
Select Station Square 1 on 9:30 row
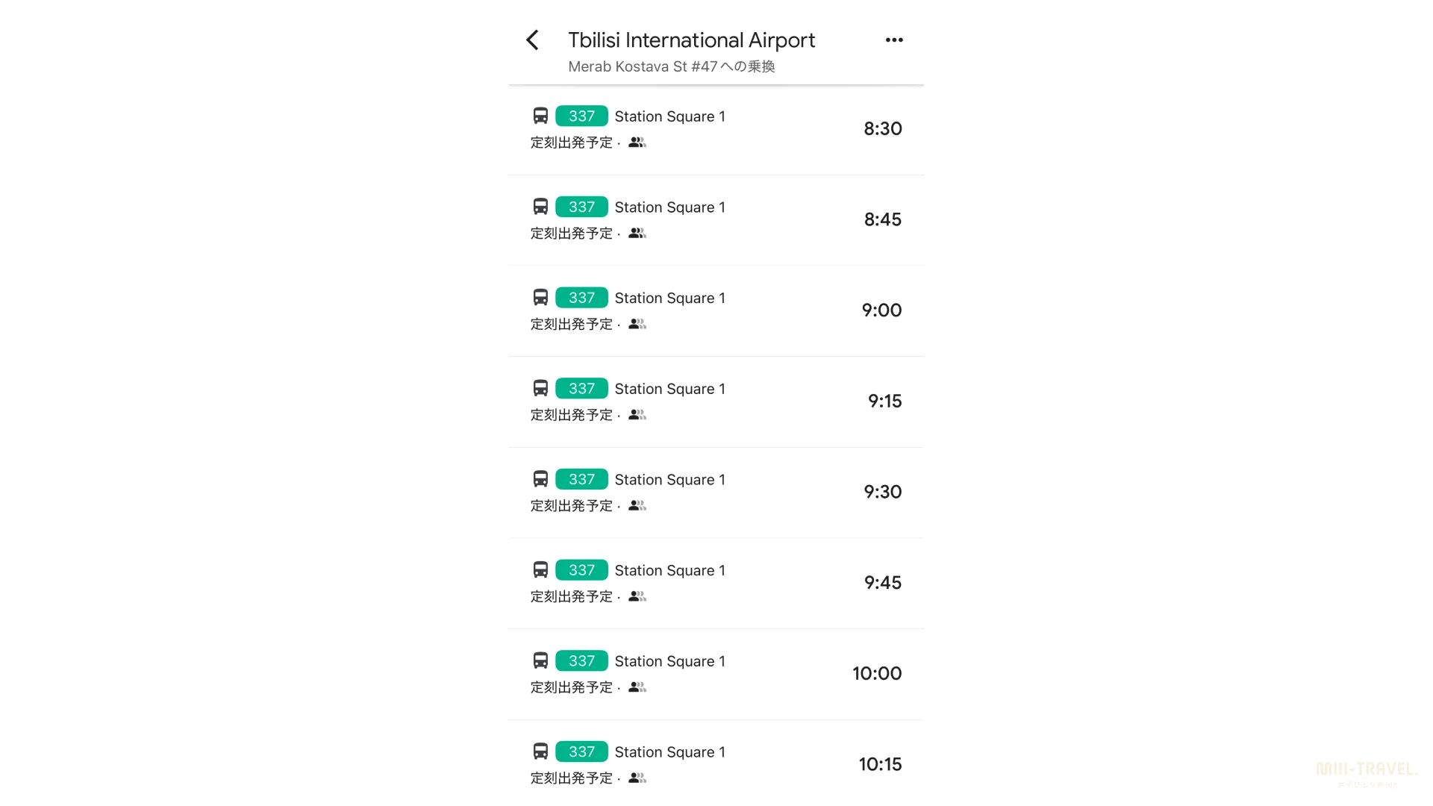(669, 479)
